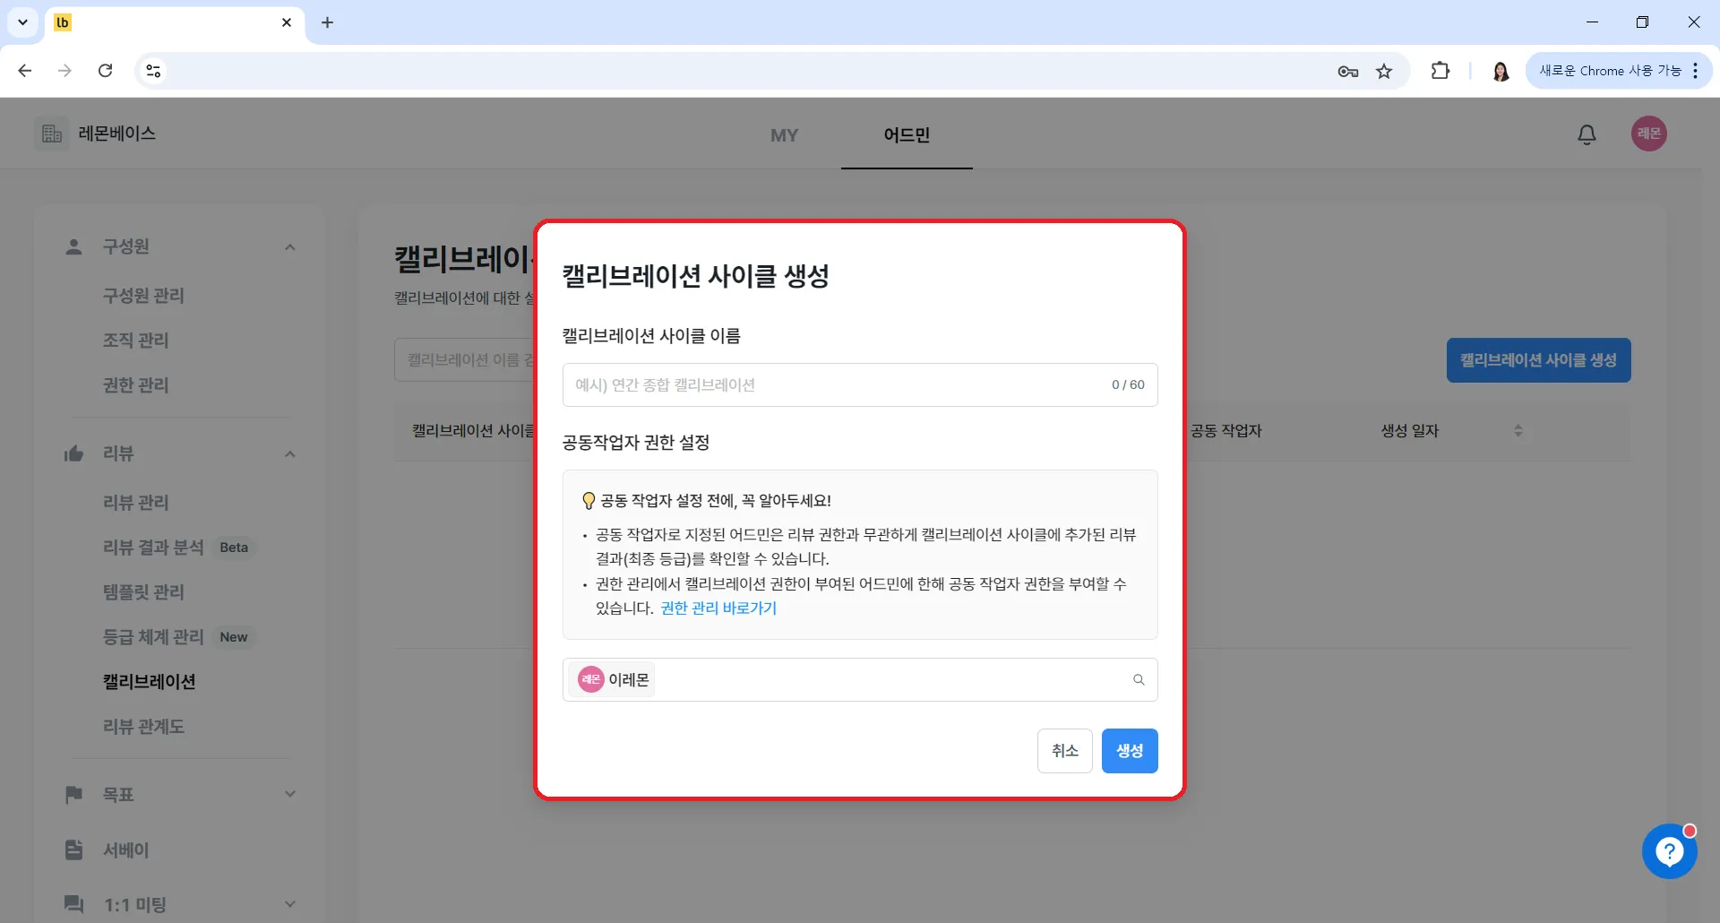1720x923 pixels.
Task: Click the 레몬베이스 building logo icon
Action: [x=52, y=134]
